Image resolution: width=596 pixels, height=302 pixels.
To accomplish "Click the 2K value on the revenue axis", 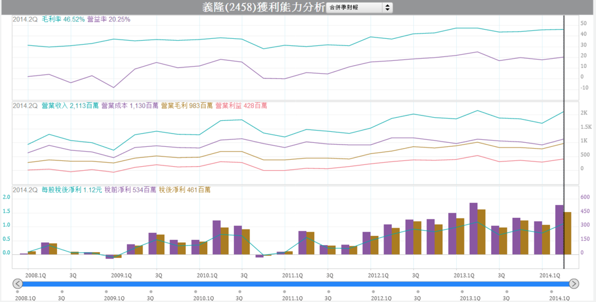I will [x=584, y=113].
